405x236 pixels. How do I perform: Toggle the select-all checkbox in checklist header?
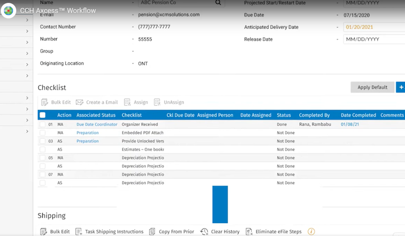click(x=43, y=115)
